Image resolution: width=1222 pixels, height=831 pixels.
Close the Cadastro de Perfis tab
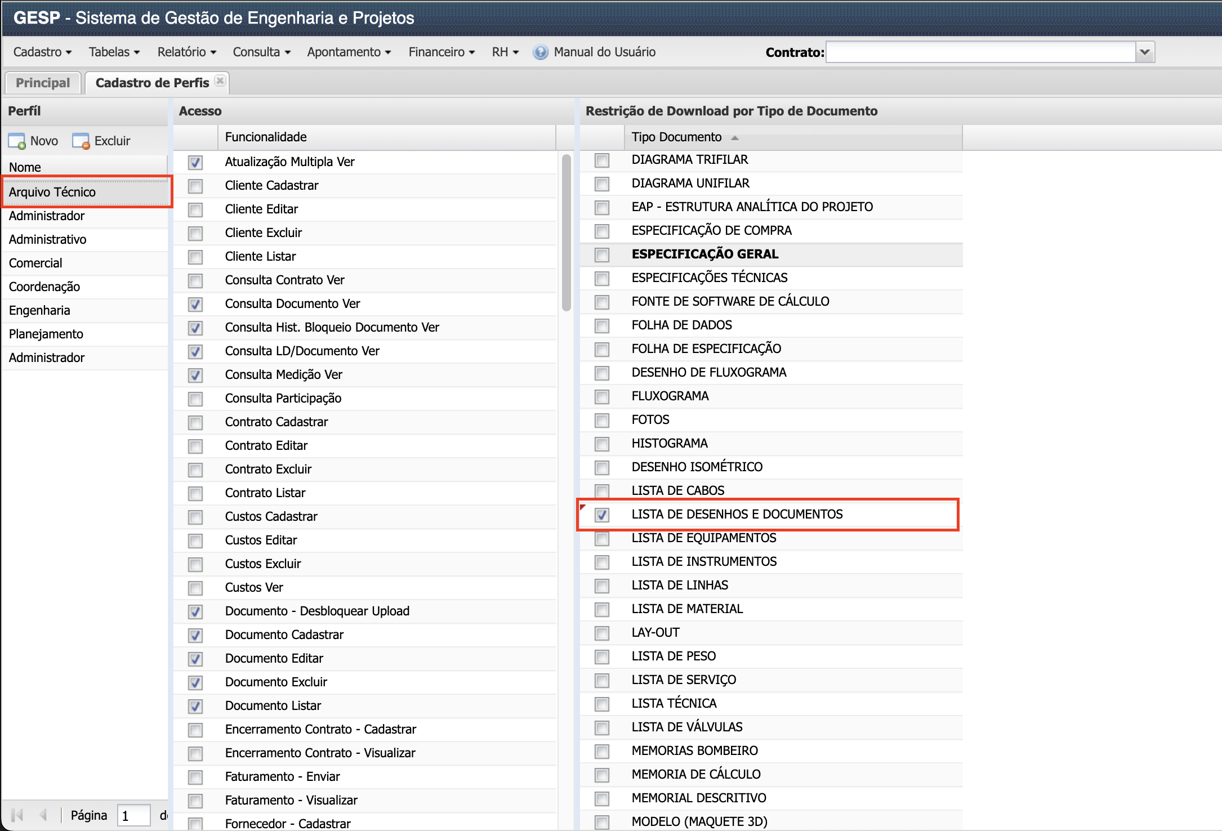[x=220, y=81]
